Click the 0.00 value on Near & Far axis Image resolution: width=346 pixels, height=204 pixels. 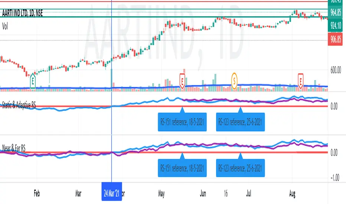334,152
